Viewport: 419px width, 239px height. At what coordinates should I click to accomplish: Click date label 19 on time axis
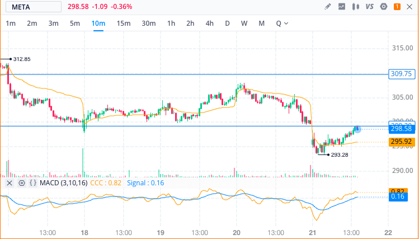[161, 233]
